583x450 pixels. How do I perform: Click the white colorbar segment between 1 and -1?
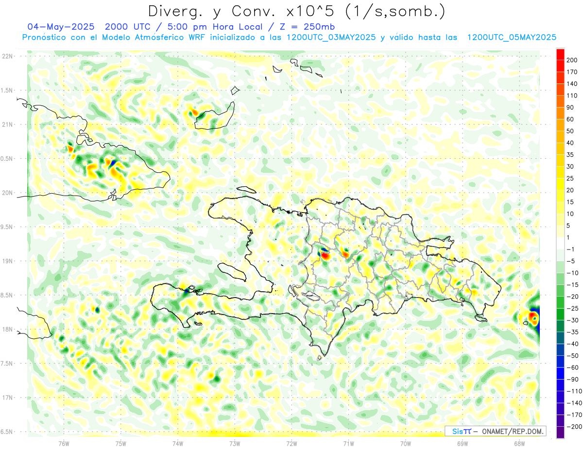(x=560, y=243)
